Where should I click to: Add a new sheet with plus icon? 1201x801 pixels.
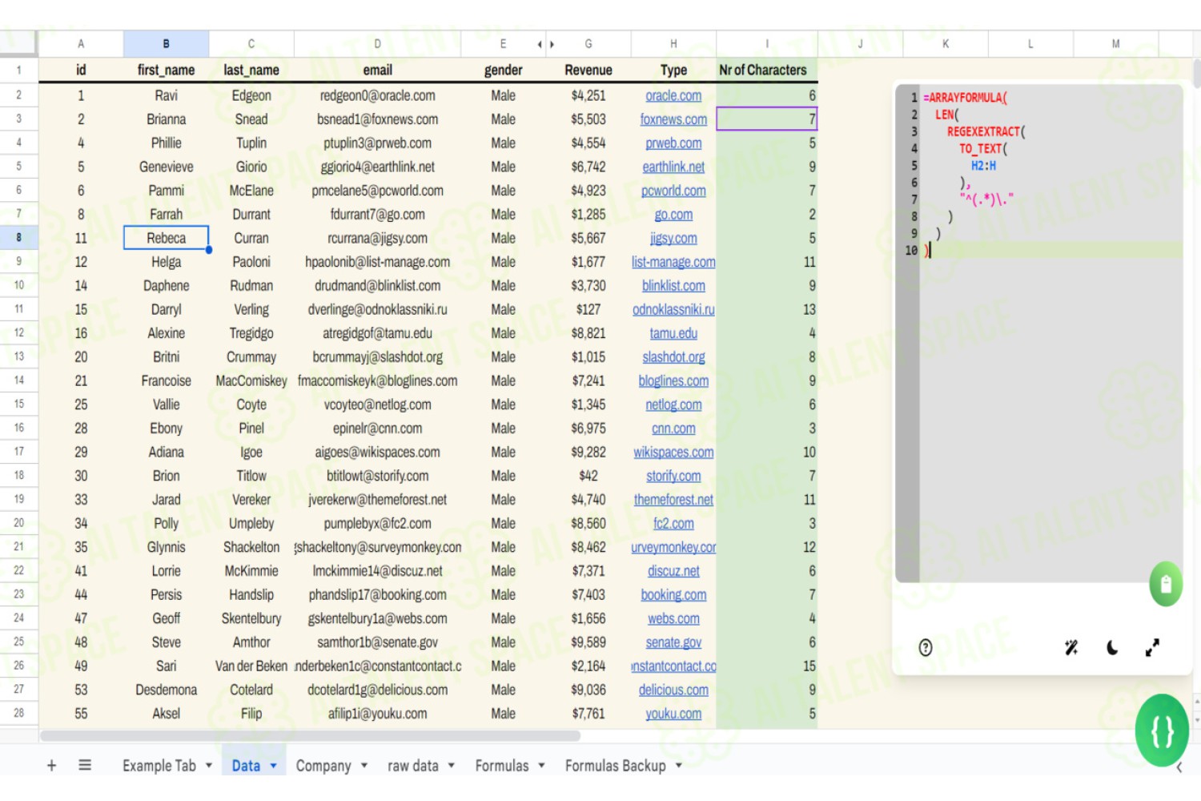[51, 766]
